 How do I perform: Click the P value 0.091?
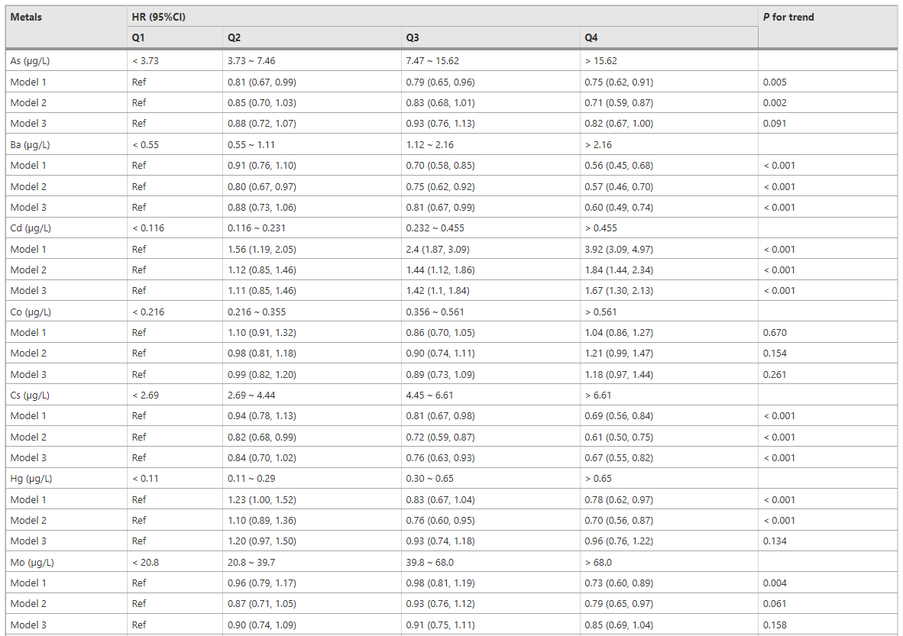[775, 124]
